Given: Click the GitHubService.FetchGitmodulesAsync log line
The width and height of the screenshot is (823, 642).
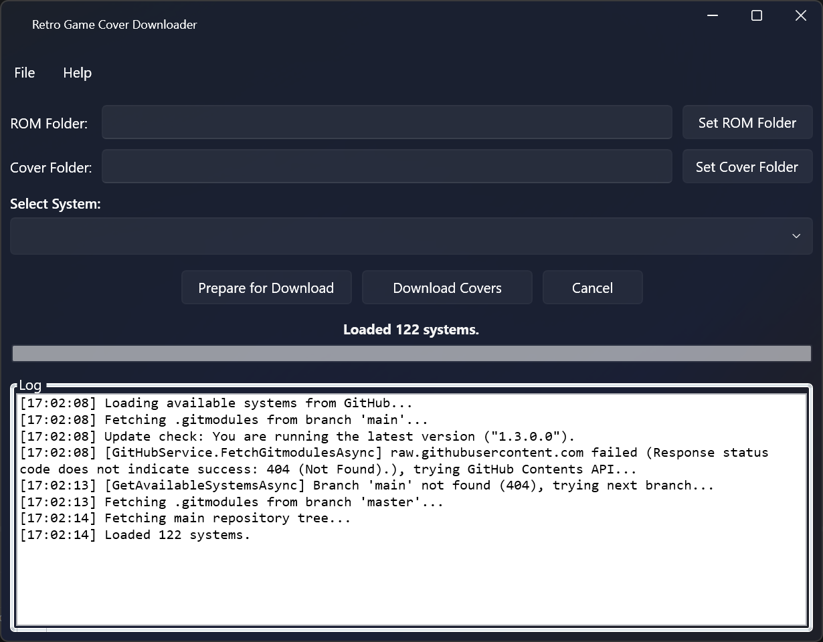Looking at the screenshot, I should pyautogui.click(x=394, y=461).
